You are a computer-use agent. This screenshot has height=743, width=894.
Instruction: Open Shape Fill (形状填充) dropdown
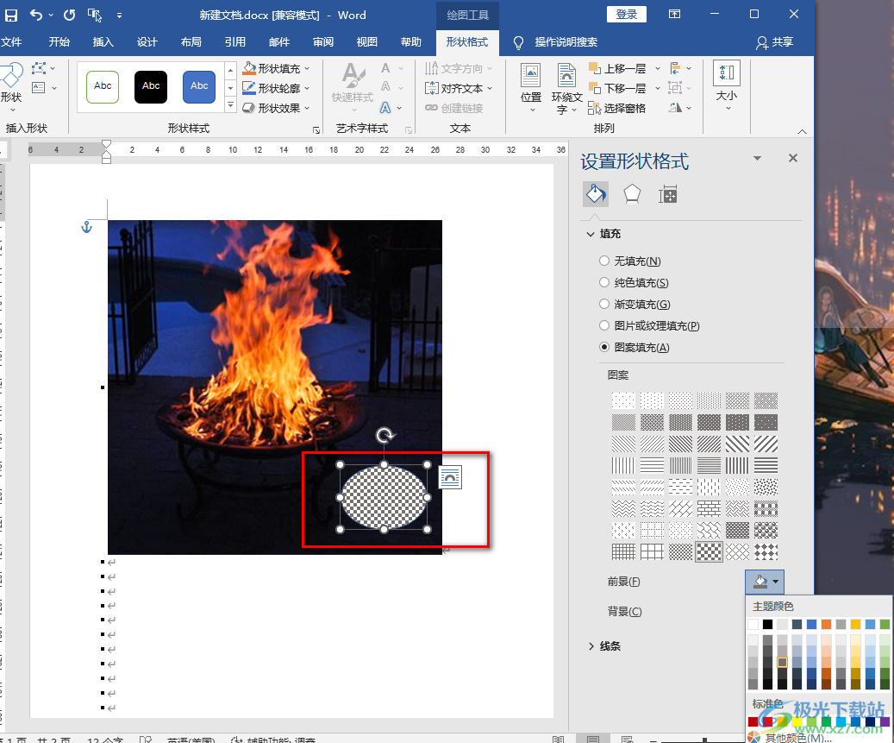276,68
